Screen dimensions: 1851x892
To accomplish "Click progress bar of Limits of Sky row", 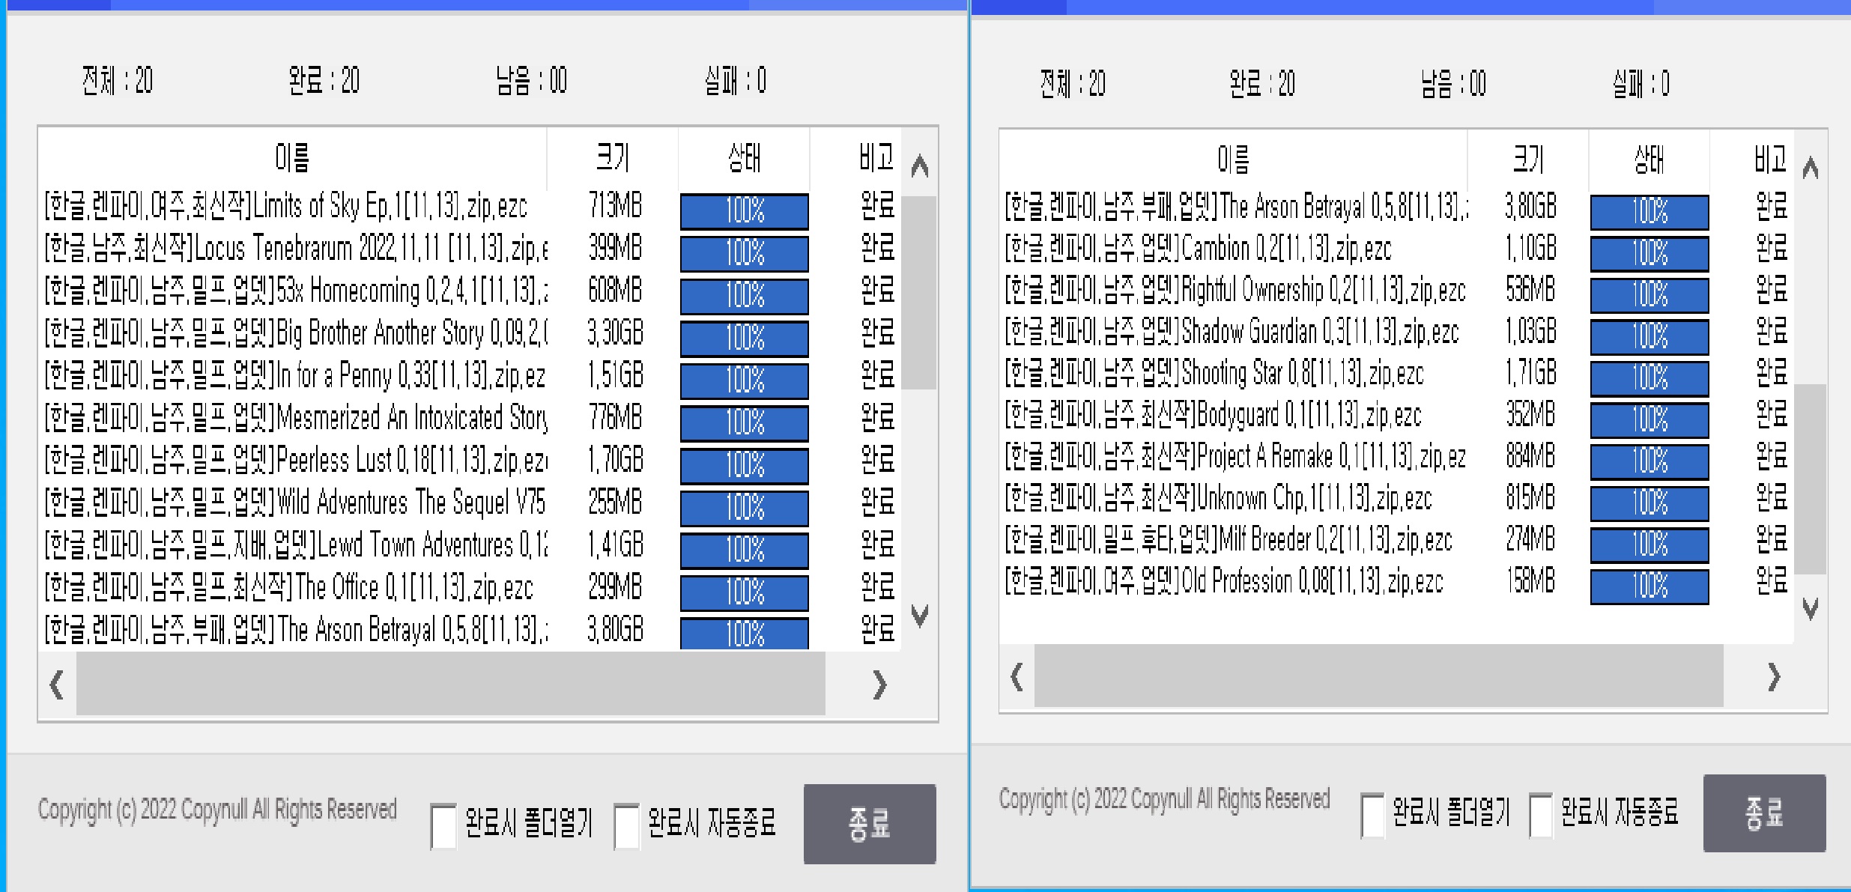I will (744, 211).
